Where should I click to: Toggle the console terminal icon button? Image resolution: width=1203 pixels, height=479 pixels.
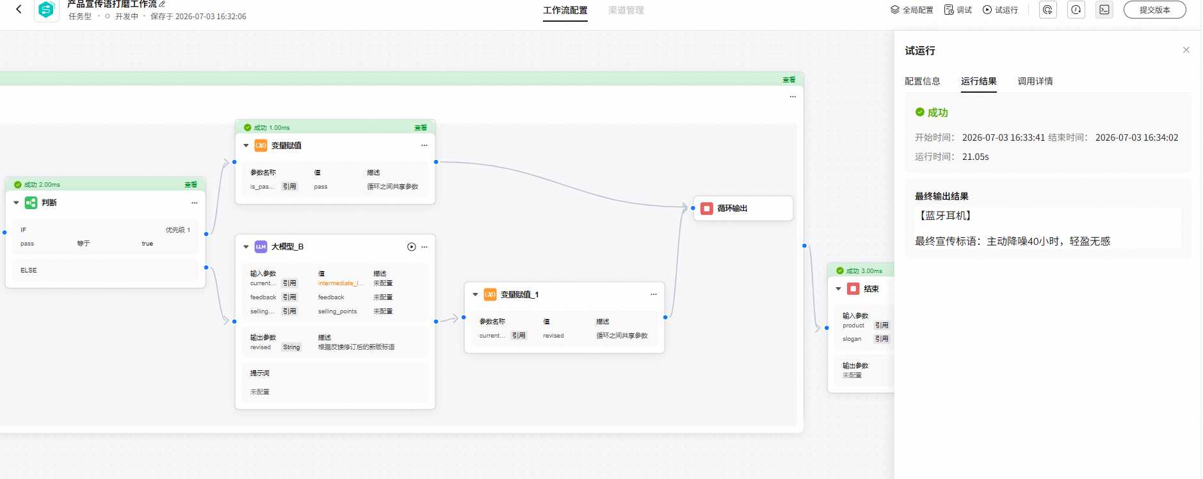coord(1104,10)
